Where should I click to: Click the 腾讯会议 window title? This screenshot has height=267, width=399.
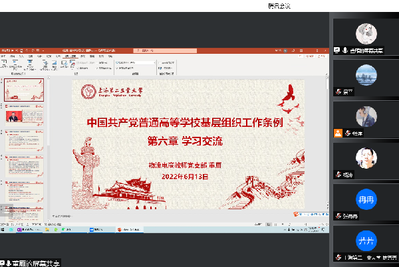coord(279,5)
